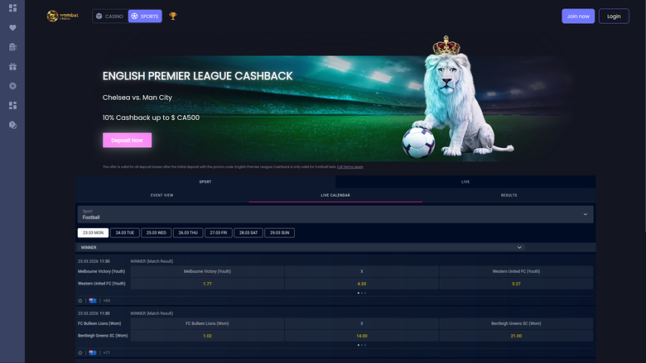Open the Full Terms apply link
This screenshot has width=646, height=363.
point(350,167)
